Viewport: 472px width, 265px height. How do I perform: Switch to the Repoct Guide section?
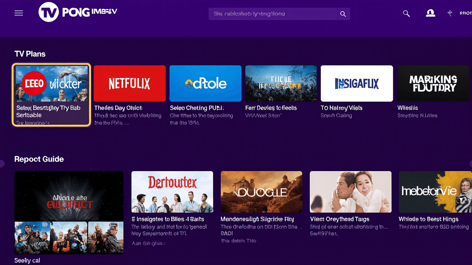click(x=39, y=159)
